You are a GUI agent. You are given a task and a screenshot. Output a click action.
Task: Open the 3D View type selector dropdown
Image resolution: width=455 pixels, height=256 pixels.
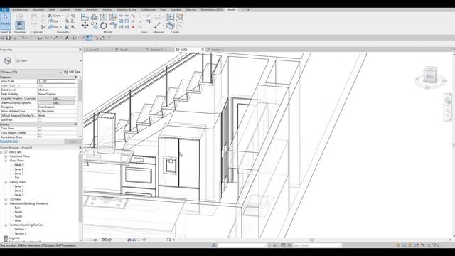click(x=80, y=61)
